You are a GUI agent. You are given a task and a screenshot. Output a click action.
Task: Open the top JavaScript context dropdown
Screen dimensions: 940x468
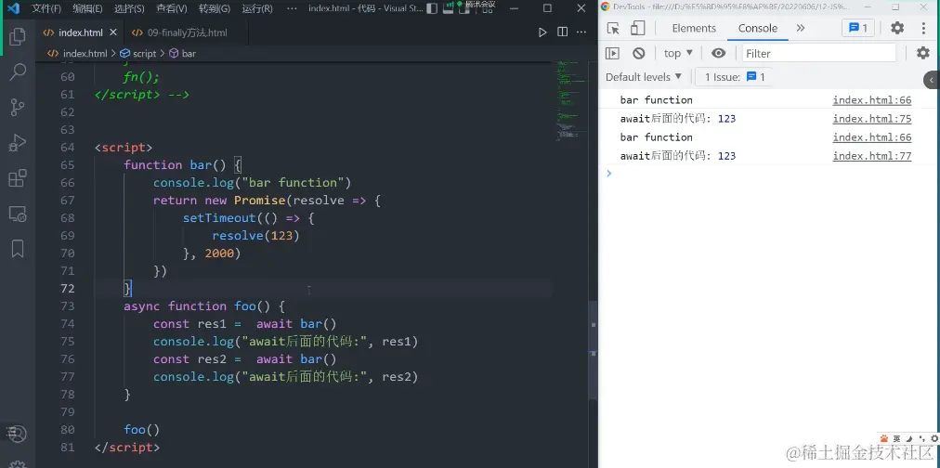tap(679, 53)
